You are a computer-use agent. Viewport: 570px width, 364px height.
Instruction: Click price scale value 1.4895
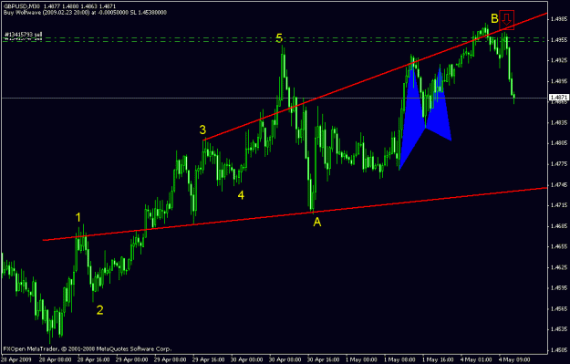coord(559,81)
